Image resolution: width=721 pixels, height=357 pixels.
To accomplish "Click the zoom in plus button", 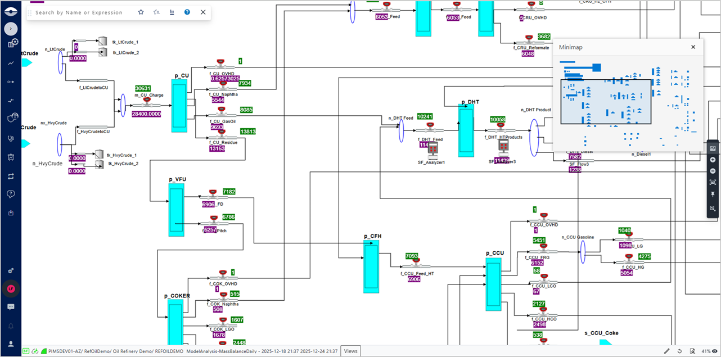I will coord(713,160).
